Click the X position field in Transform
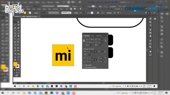The height and width of the screenshot is (95, 170). [91, 39]
